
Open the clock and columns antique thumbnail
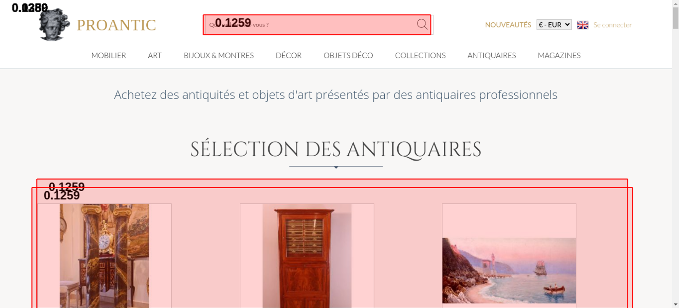click(104, 256)
